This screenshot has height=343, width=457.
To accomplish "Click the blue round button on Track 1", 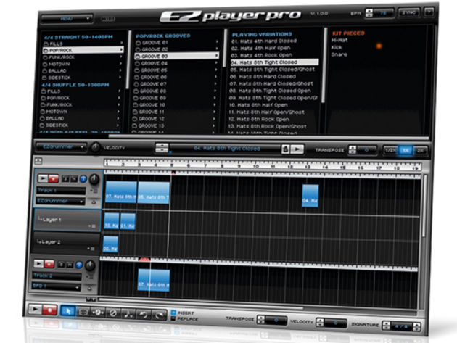I will (x=83, y=179).
